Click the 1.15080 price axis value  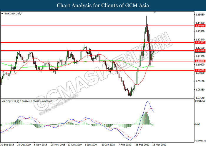coord(200,15)
